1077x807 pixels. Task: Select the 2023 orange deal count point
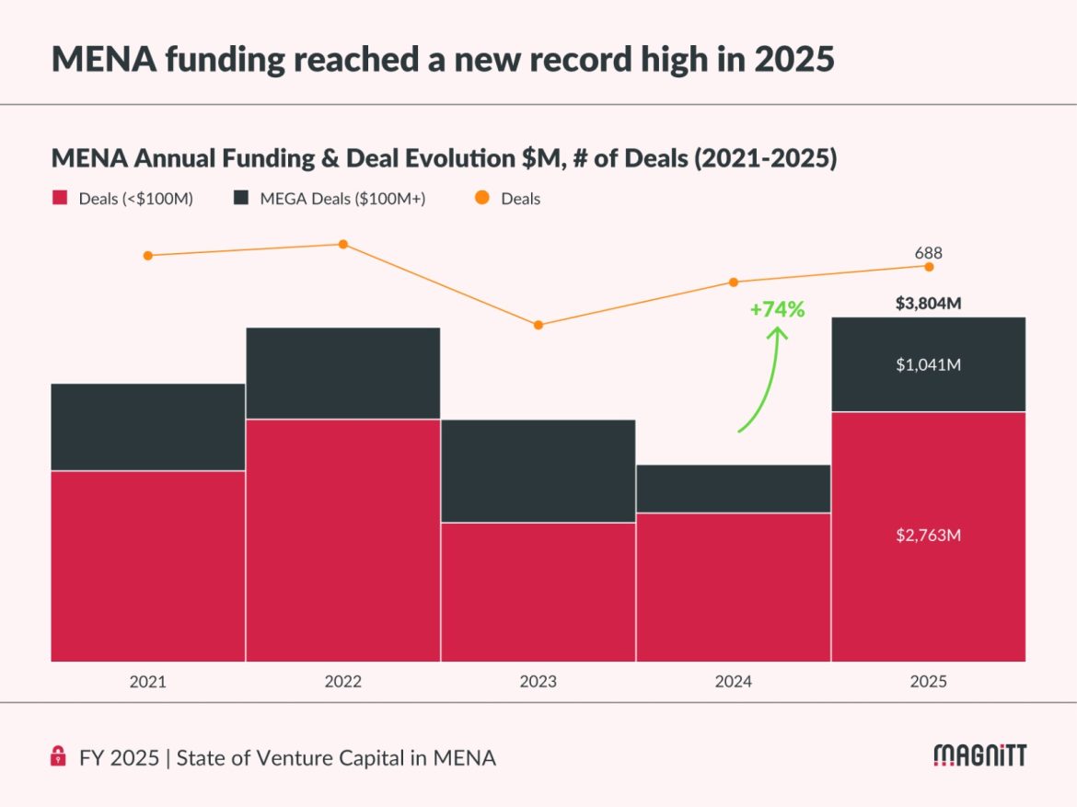(x=538, y=325)
